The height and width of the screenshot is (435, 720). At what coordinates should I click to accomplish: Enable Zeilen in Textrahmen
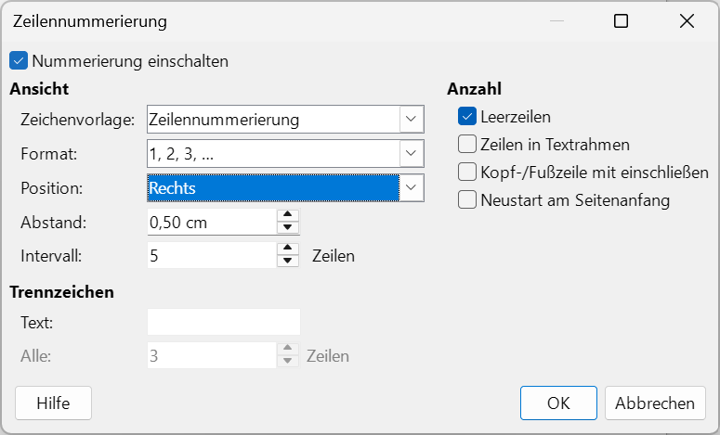(467, 145)
